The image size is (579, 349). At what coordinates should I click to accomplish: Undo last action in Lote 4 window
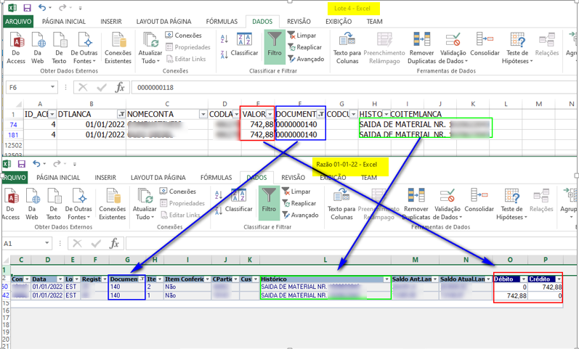click(x=42, y=8)
